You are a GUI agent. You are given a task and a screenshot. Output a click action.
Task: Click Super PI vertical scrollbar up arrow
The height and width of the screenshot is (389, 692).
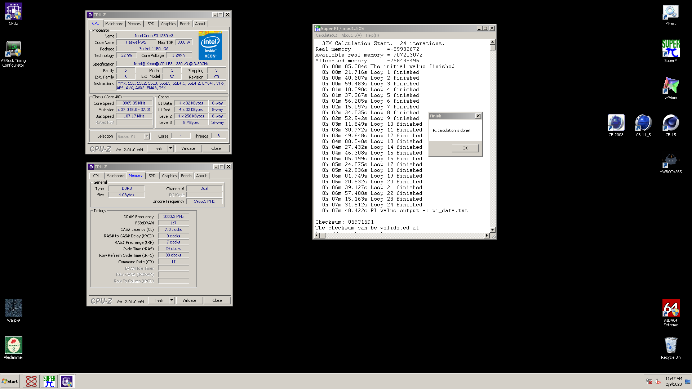[492, 42]
